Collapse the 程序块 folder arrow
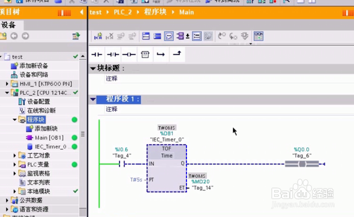This screenshot has height=217, width=354. [15, 120]
